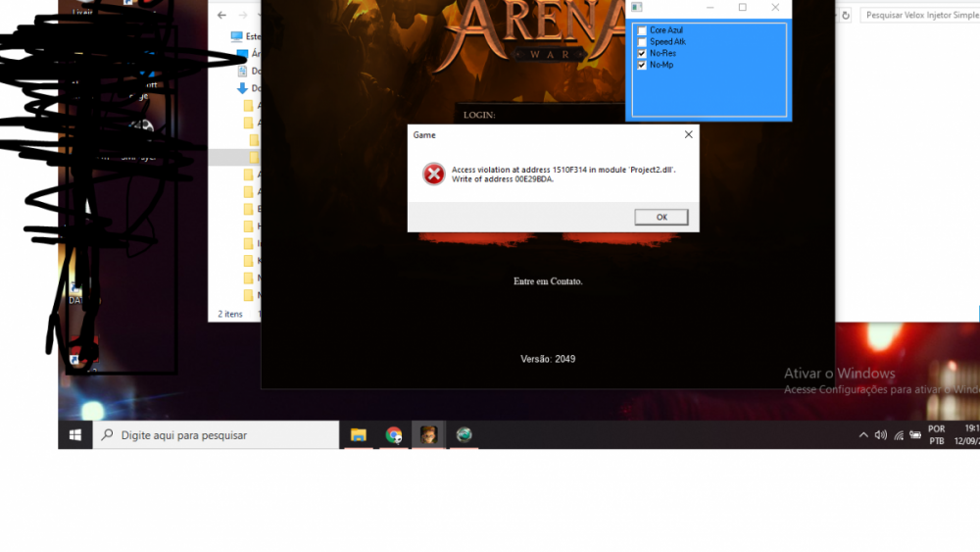Minimize the blue cheat options window

tap(710, 8)
